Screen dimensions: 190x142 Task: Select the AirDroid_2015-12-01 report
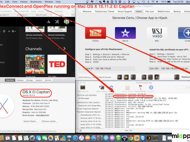click(x=91, y=121)
